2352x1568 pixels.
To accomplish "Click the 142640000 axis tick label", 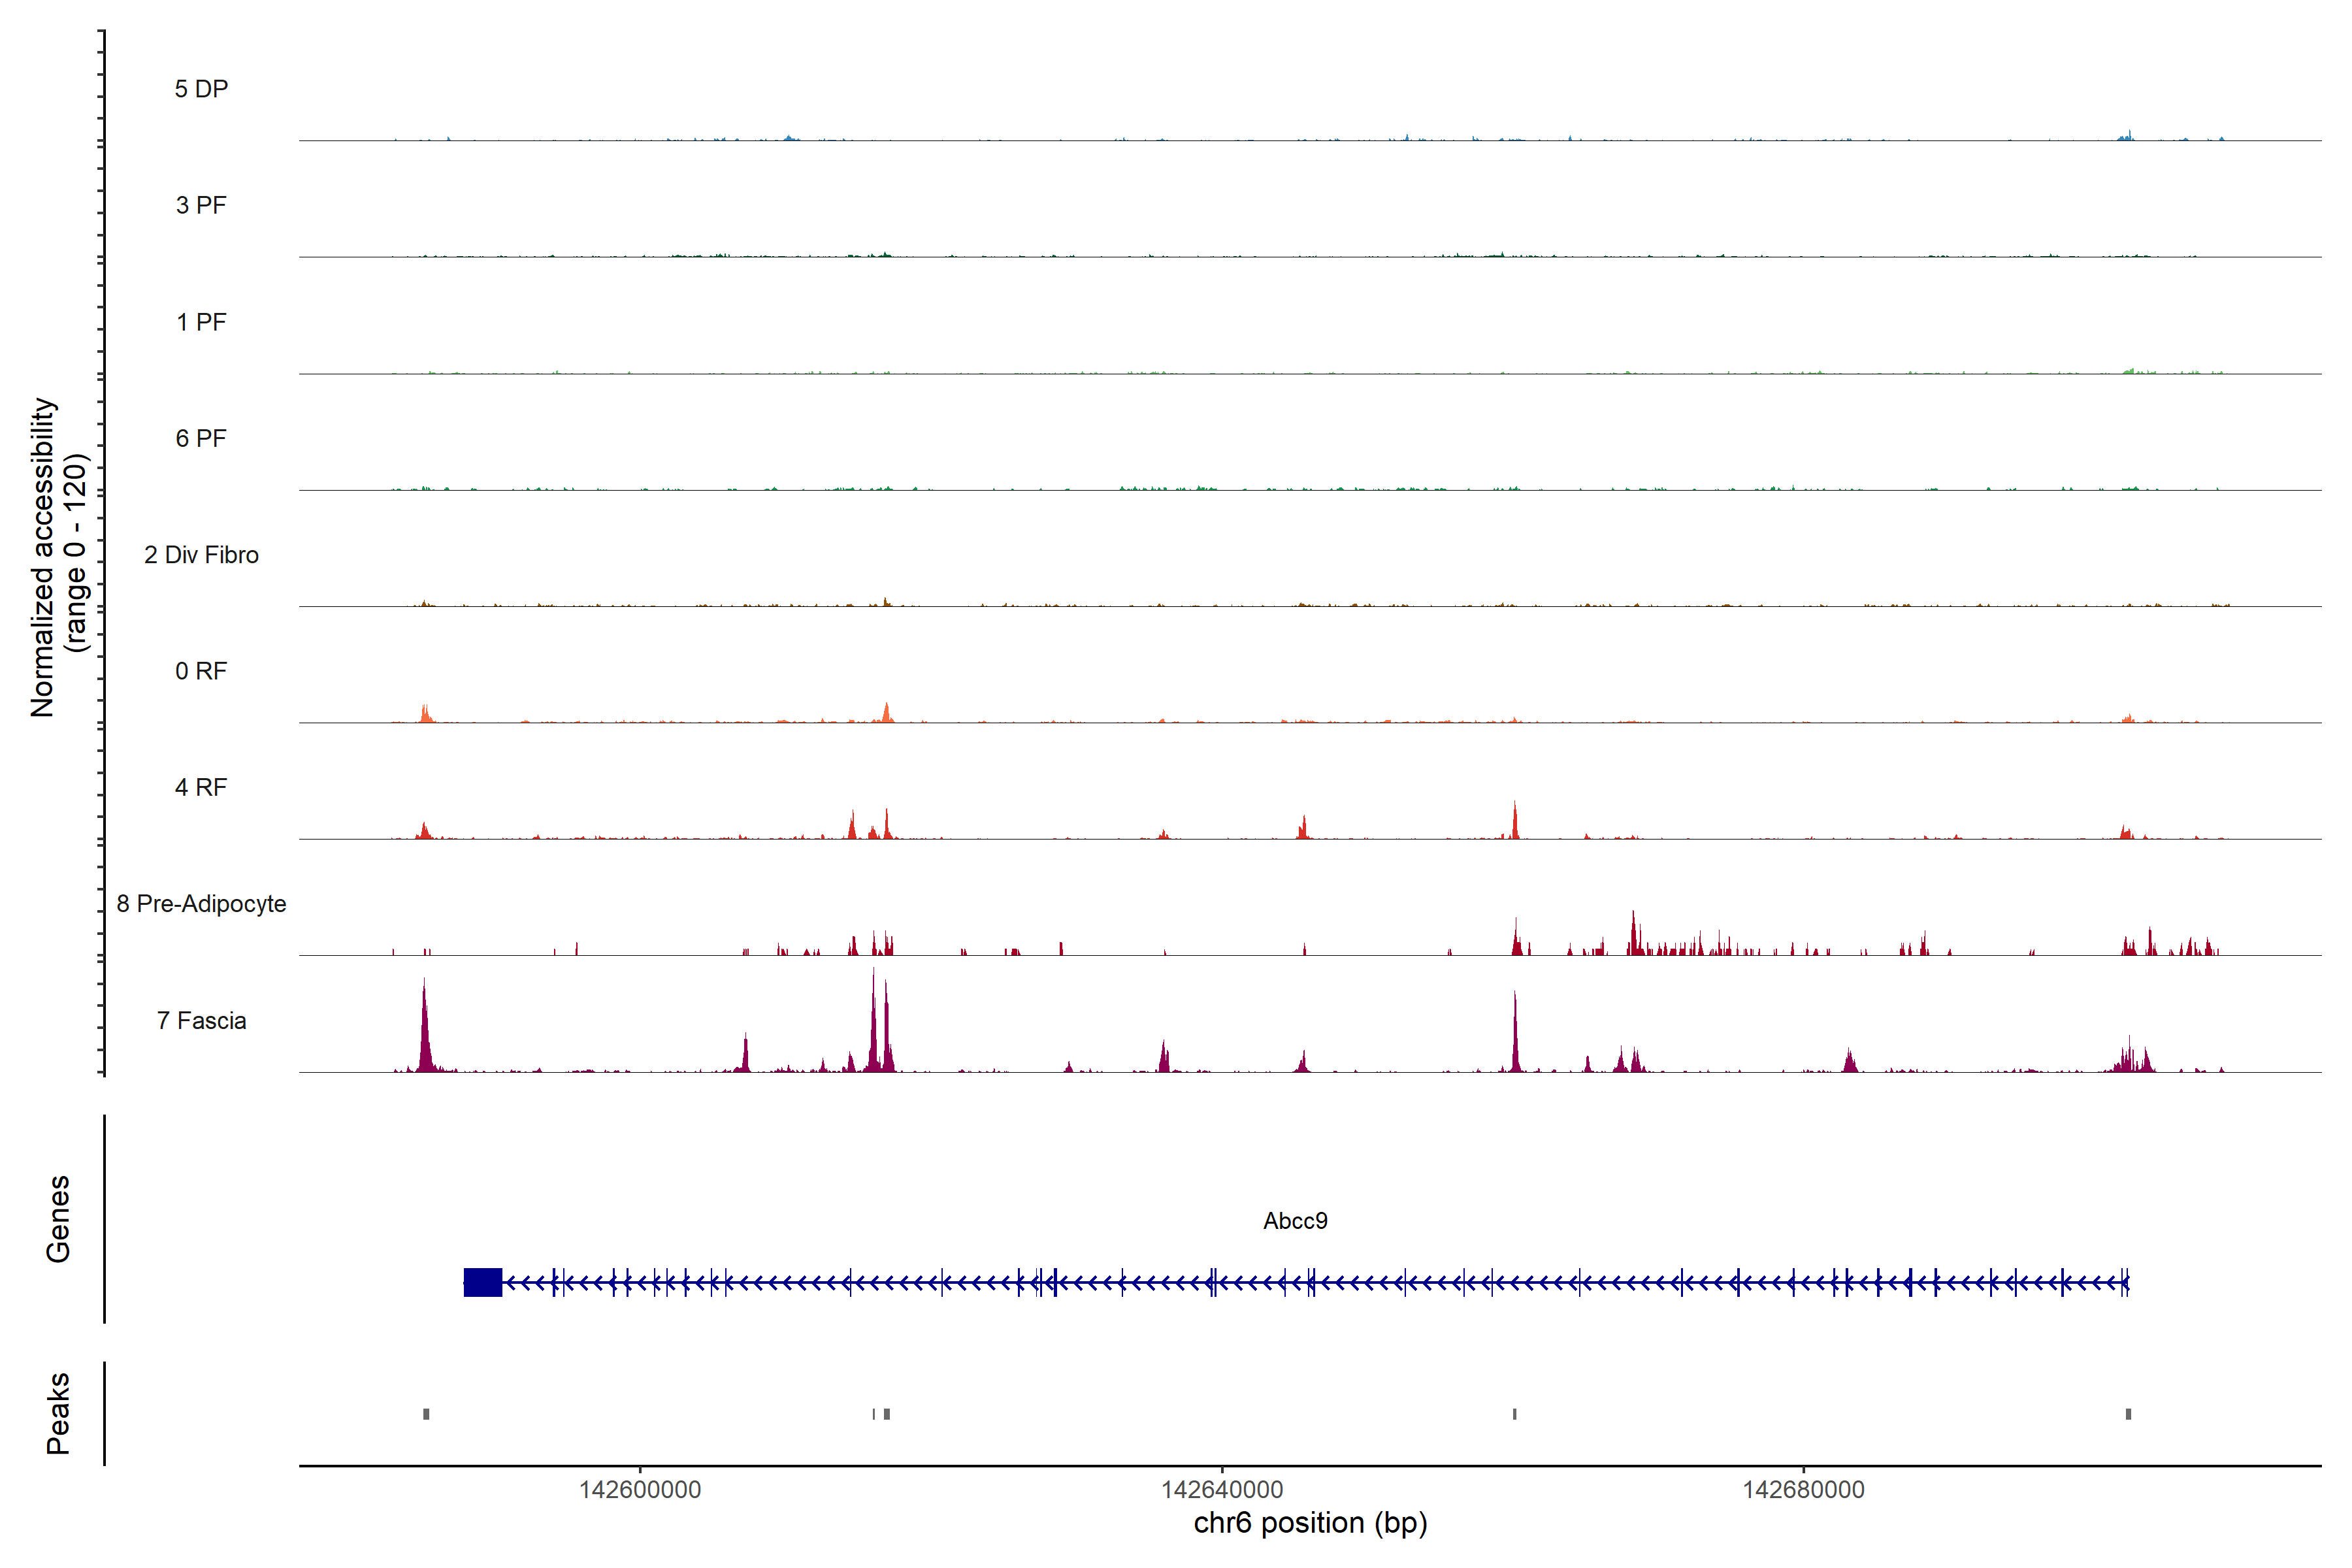I will tap(1222, 1489).
